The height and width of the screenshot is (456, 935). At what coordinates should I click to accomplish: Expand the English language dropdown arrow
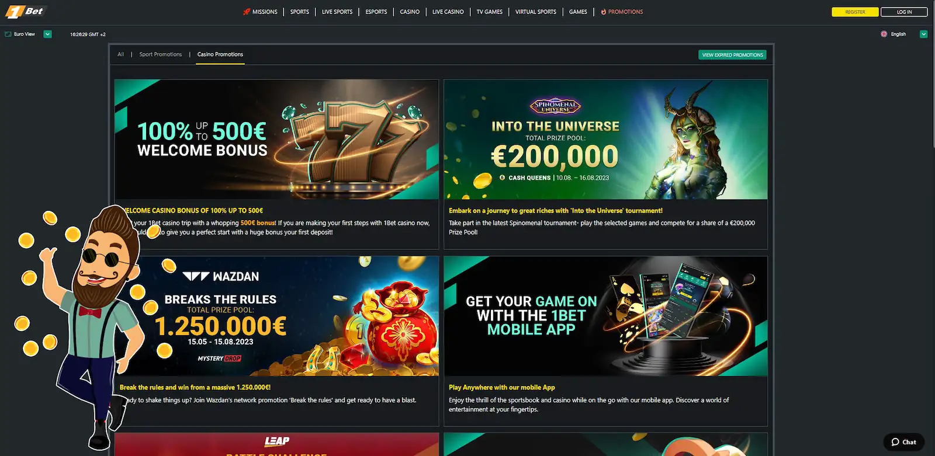pos(923,34)
